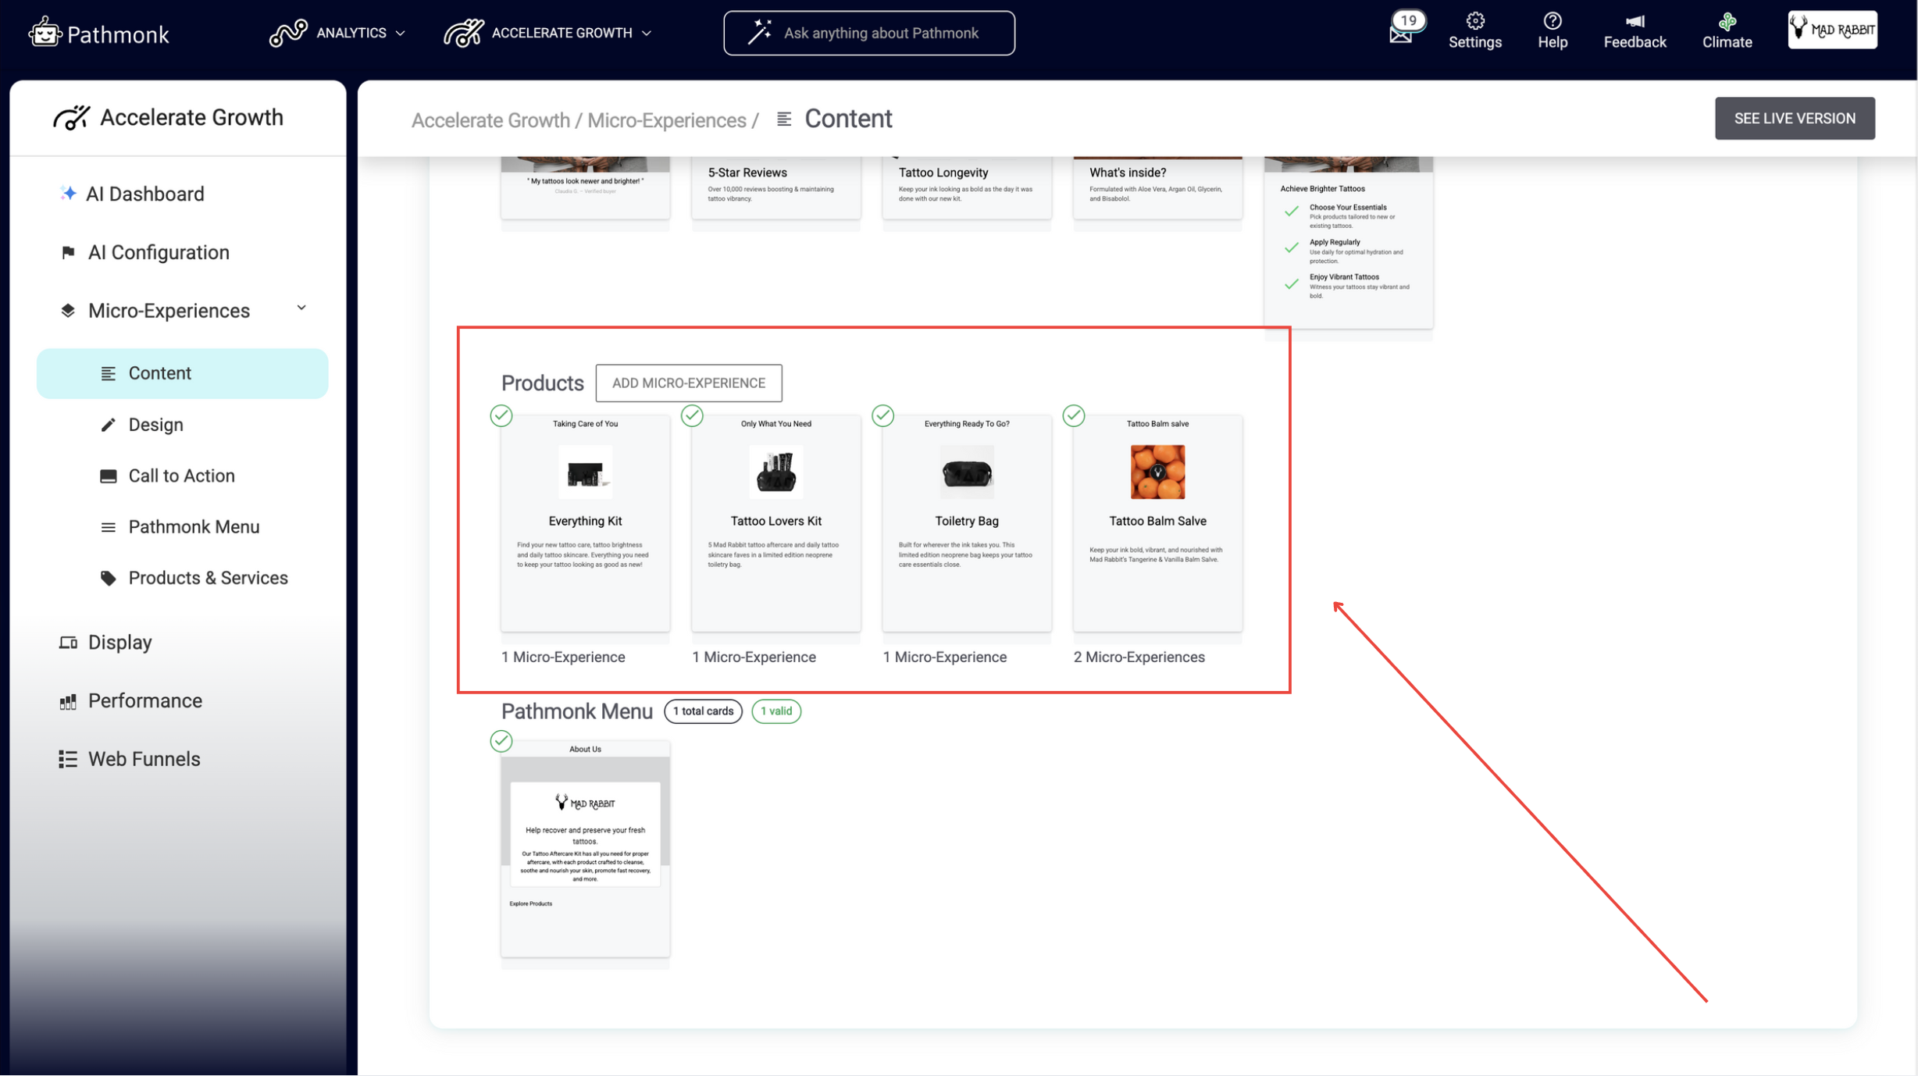
Task: Open the Mad Rabbit account logo
Action: pos(1832,30)
